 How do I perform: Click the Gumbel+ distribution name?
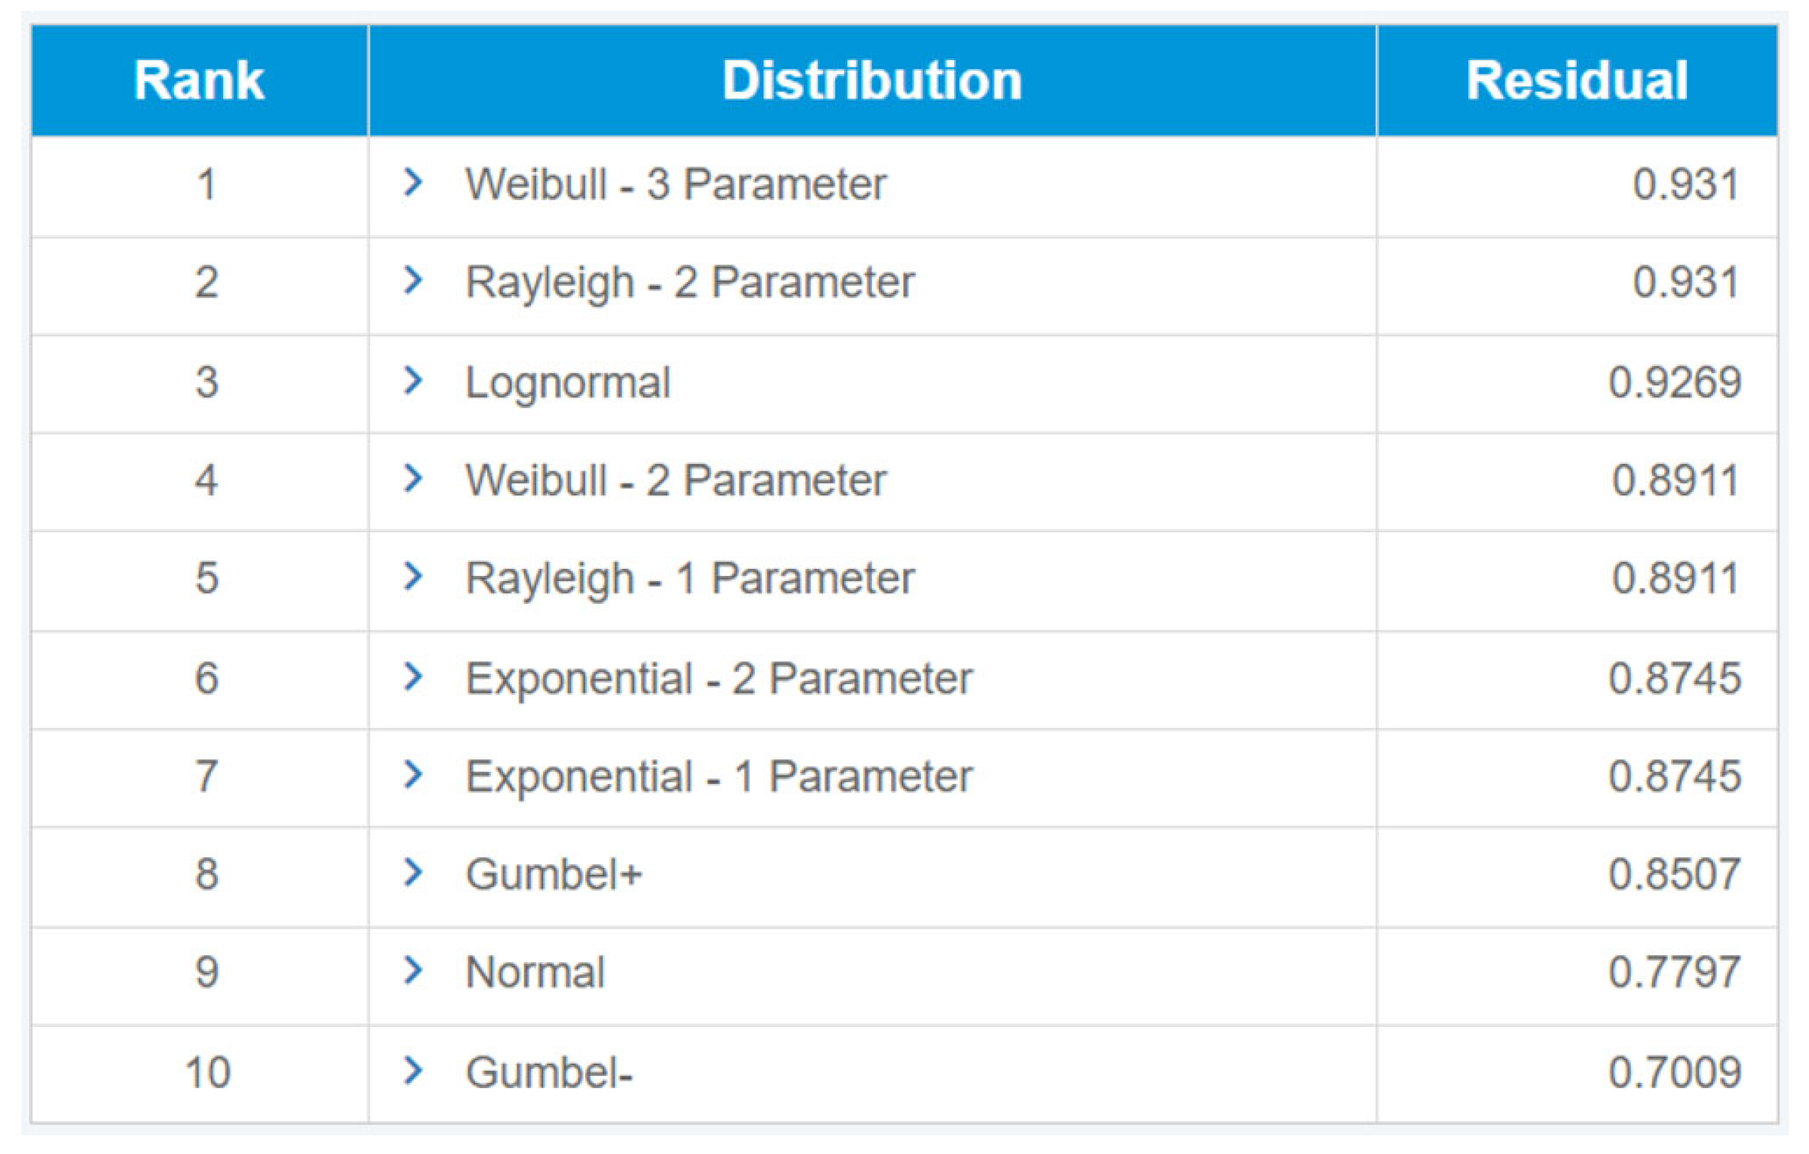click(554, 874)
